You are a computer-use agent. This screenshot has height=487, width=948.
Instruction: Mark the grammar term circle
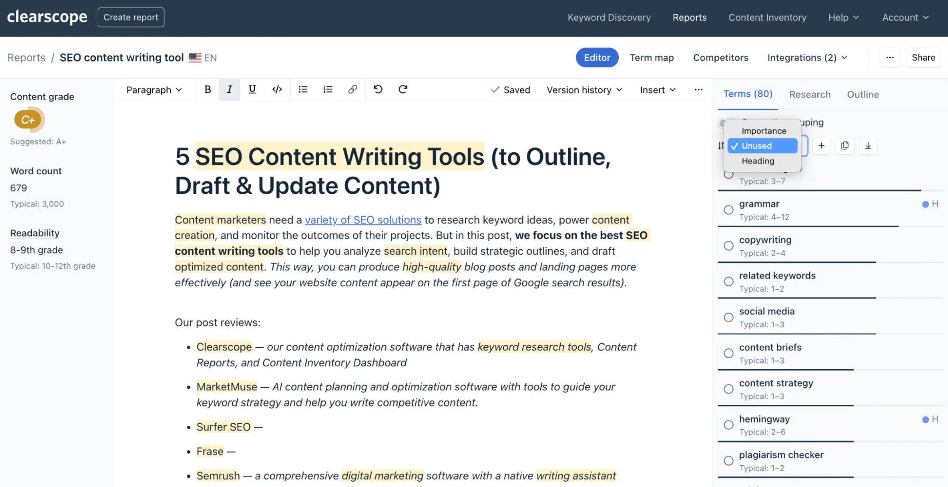point(728,210)
